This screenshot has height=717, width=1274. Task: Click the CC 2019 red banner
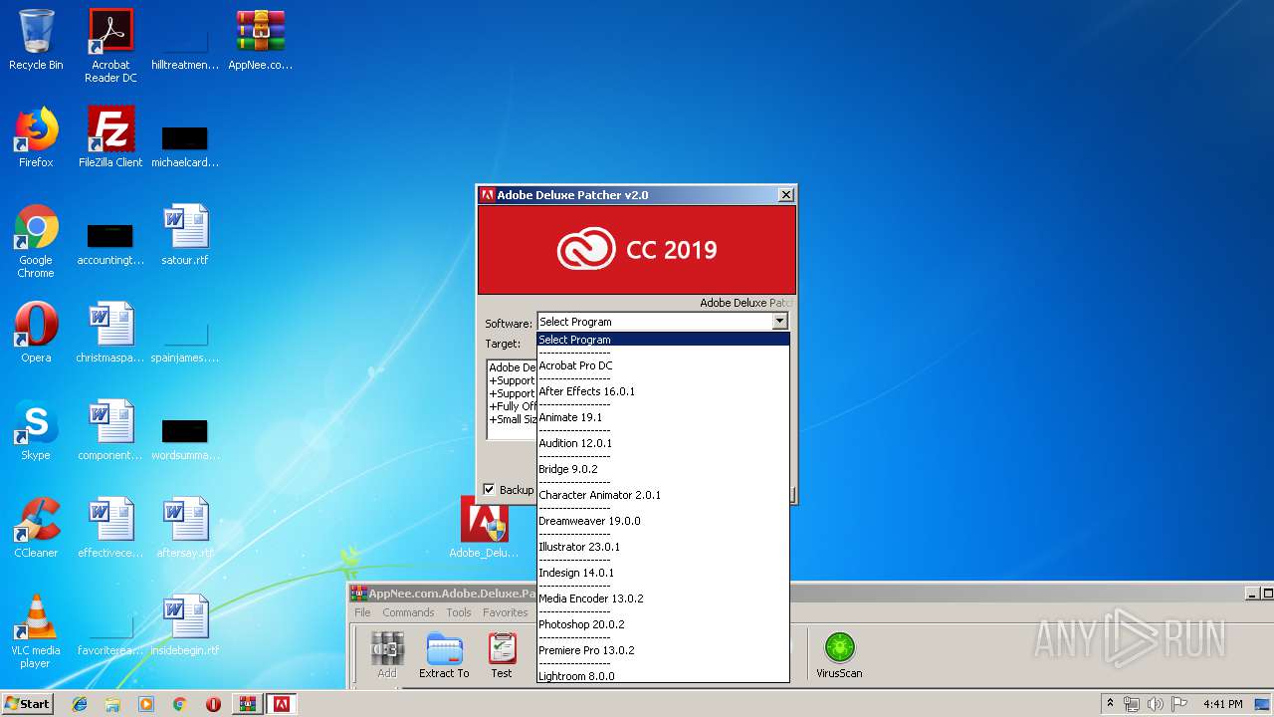[637, 250]
